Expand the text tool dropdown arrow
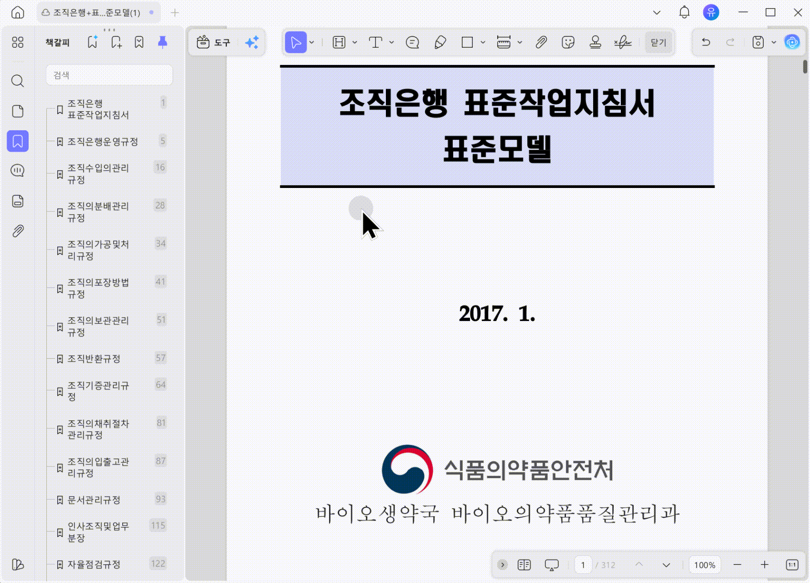 tap(392, 42)
